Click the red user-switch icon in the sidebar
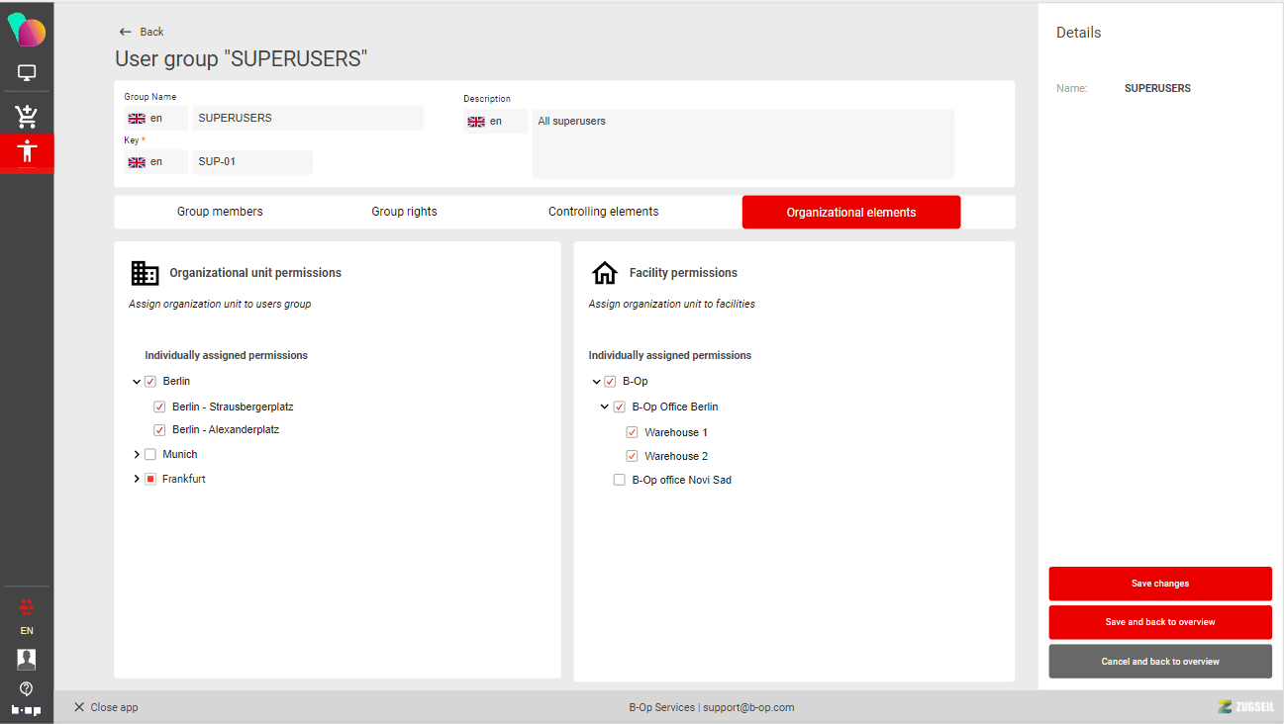This screenshot has height=724, width=1284. point(27,606)
